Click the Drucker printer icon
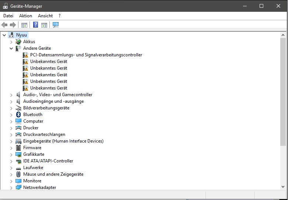The height and width of the screenshot is (200, 302). pos(18,128)
